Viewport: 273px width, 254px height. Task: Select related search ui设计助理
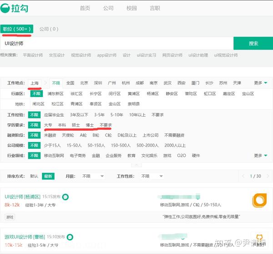coord(198,55)
